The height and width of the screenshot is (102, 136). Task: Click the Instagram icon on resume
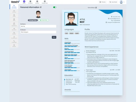click(106, 22)
